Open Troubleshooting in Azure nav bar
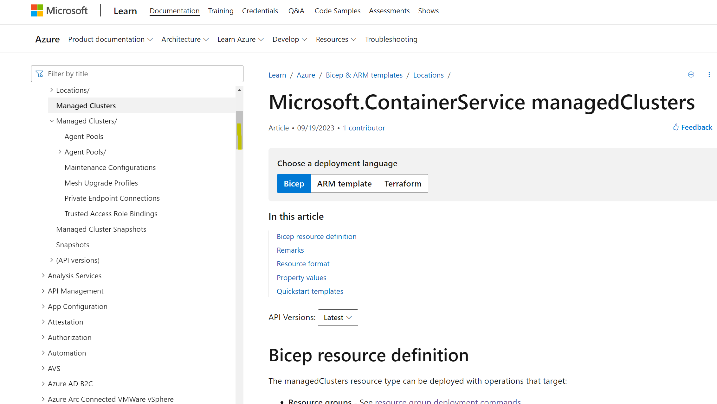The height and width of the screenshot is (404, 717). [391, 39]
